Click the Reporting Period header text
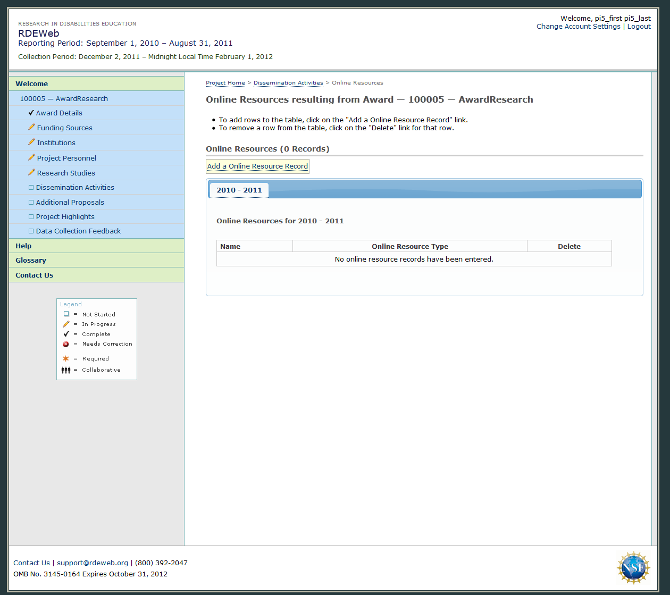 [125, 43]
